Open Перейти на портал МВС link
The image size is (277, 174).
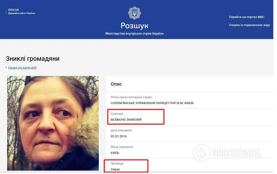(x=247, y=17)
